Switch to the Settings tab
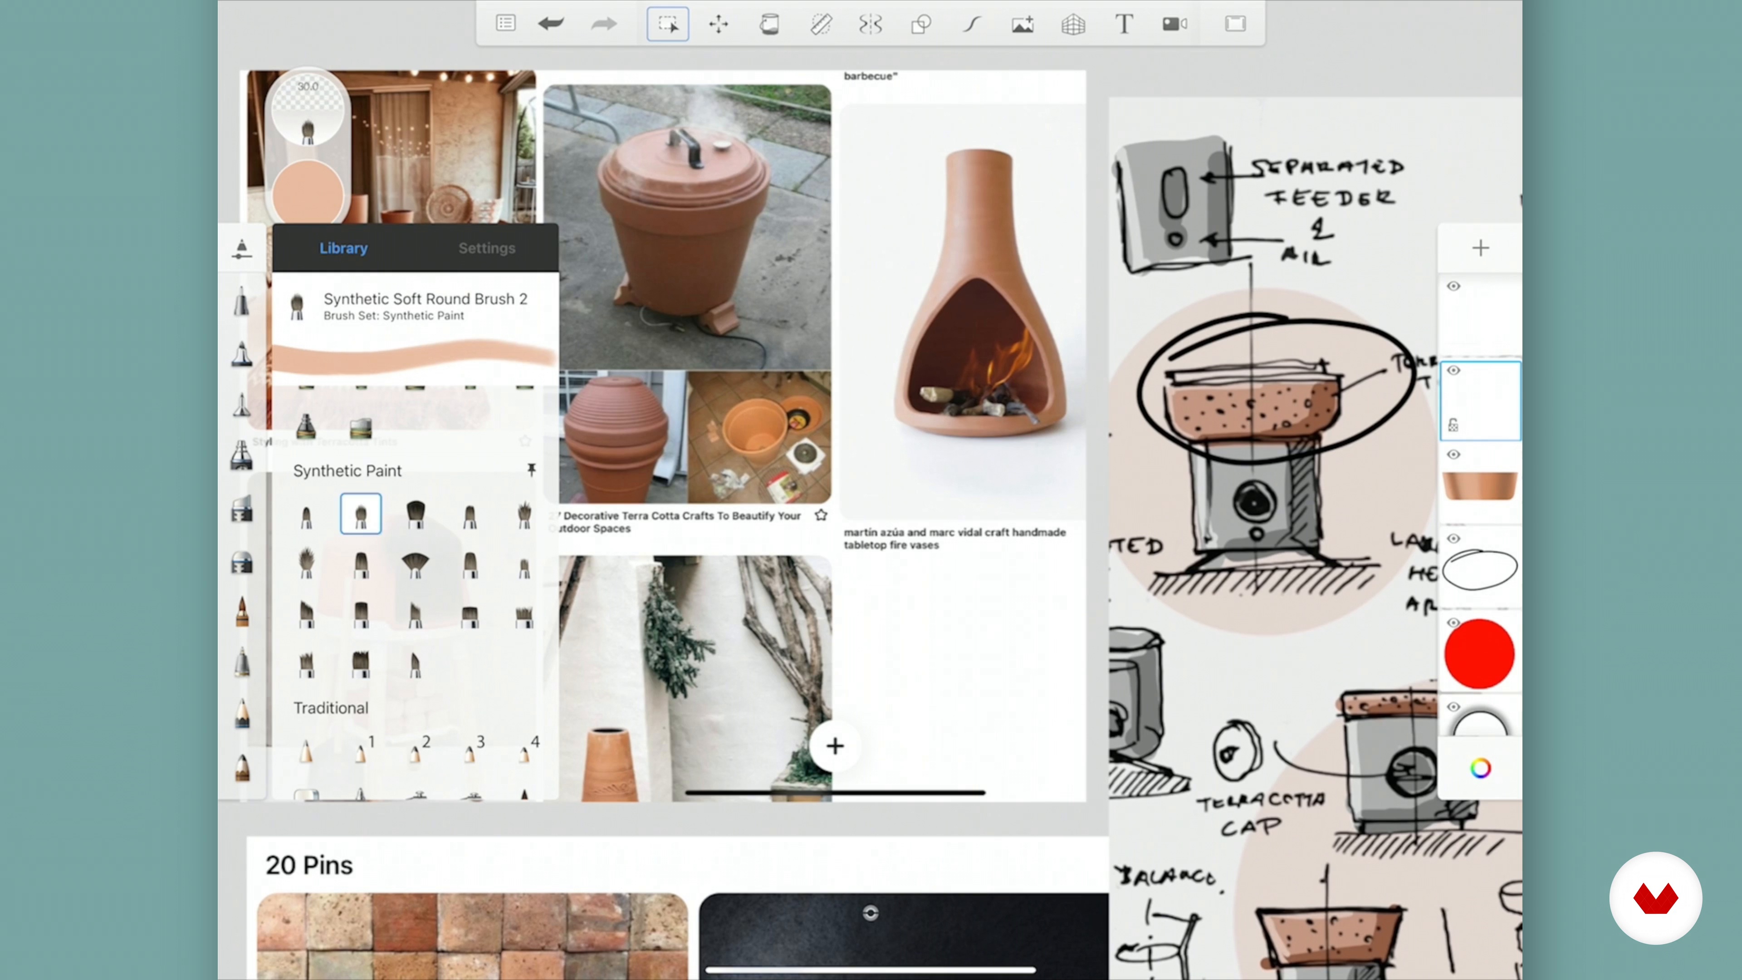 pos(487,248)
